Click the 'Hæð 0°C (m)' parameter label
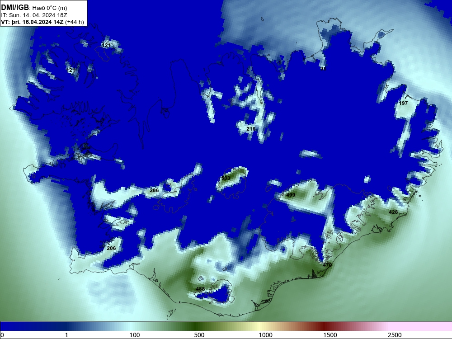Viewport: 452px width, 339px height. (x=50, y=8)
